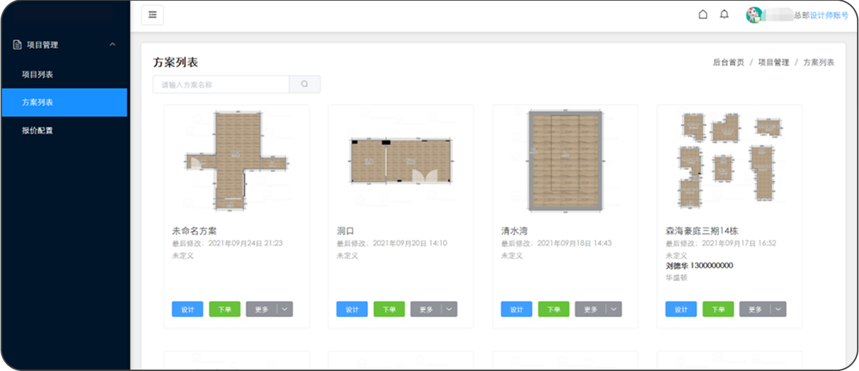Click the user avatar in header

coord(754,15)
